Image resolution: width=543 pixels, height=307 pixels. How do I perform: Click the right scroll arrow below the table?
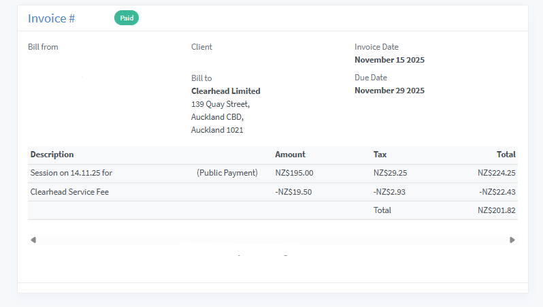[x=512, y=240]
